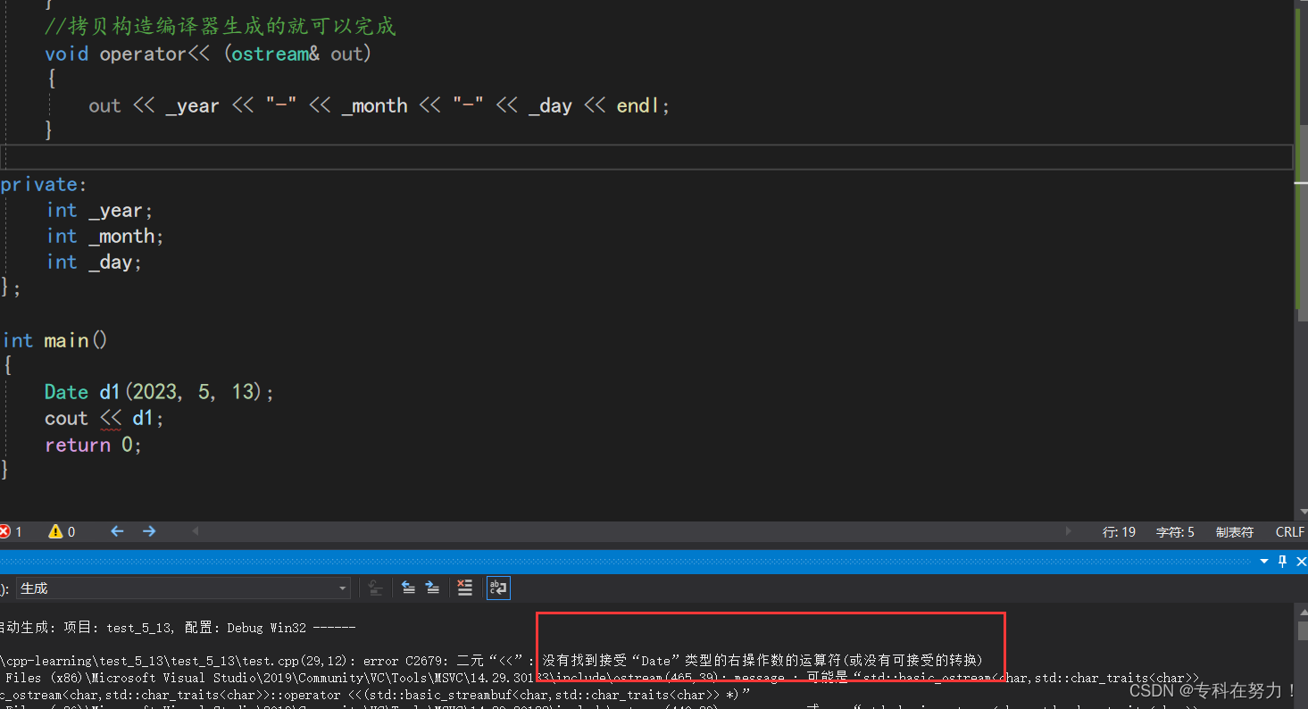Navigate forward with the right arrow
The image size is (1308, 709).
coord(149,531)
